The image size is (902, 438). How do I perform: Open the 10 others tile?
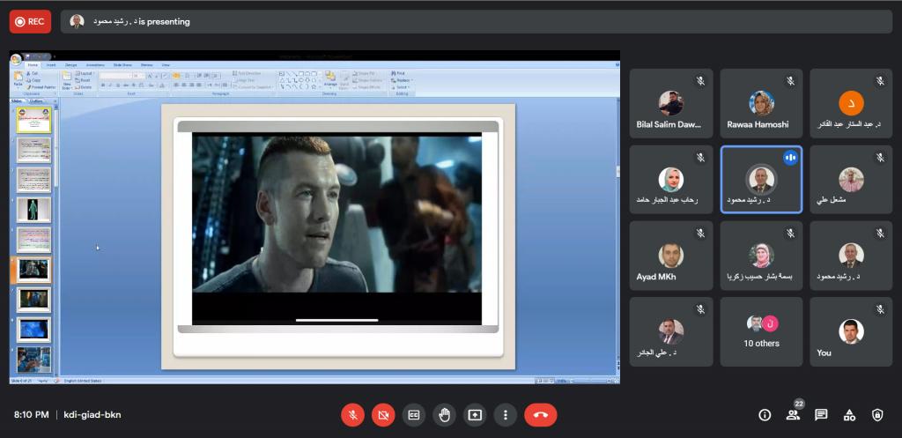(761, 331)
